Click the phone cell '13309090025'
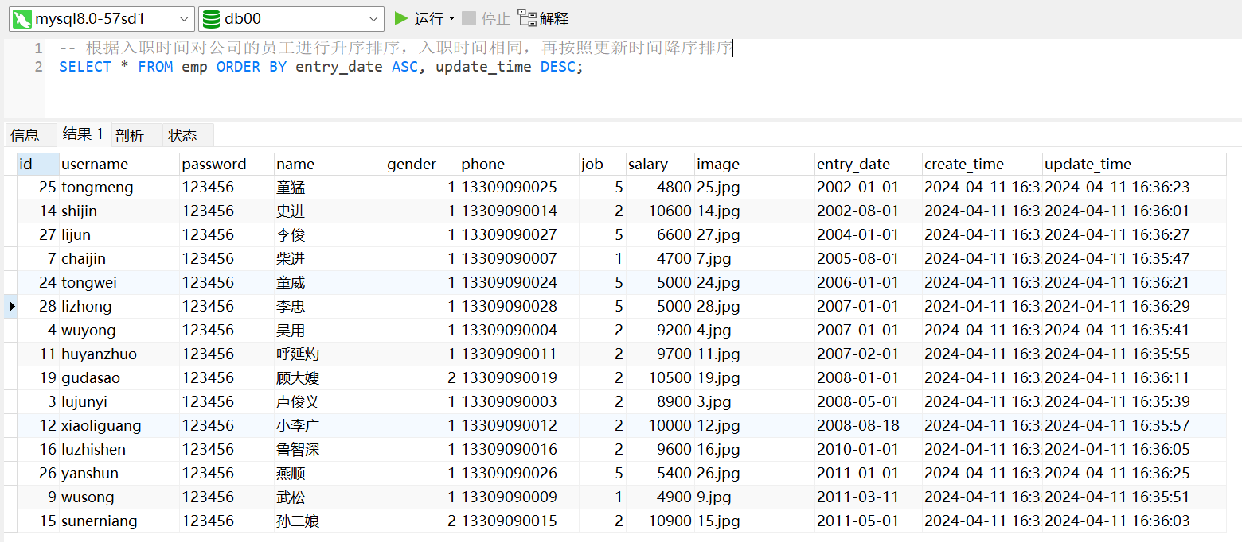Viewport: 1242px width, 542px height. (x=519, y=188)
